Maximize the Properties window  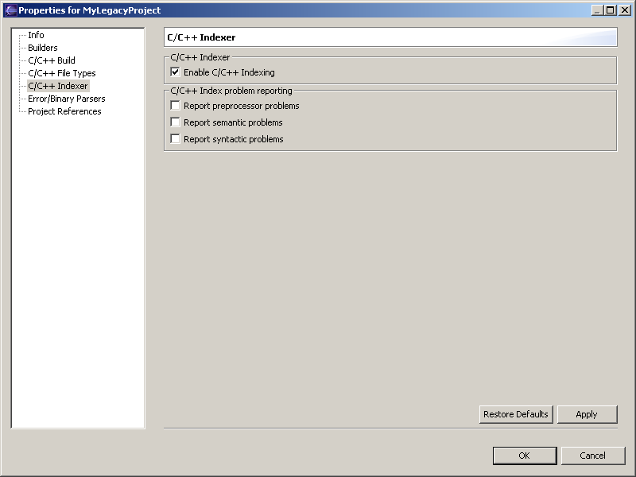(x=611, y=10)
